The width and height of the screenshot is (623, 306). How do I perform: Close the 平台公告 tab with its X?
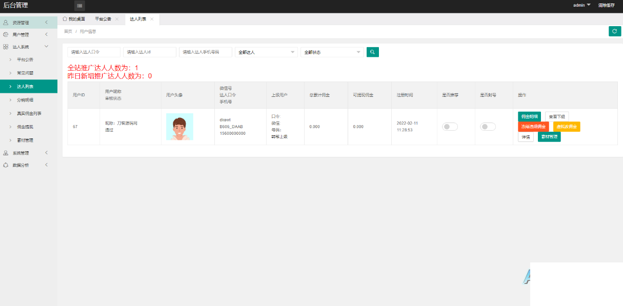pyautogui.click(x=117, y=19)
